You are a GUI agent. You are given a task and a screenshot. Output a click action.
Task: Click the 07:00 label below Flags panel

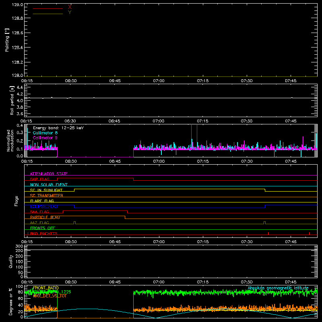pos(159,242)
